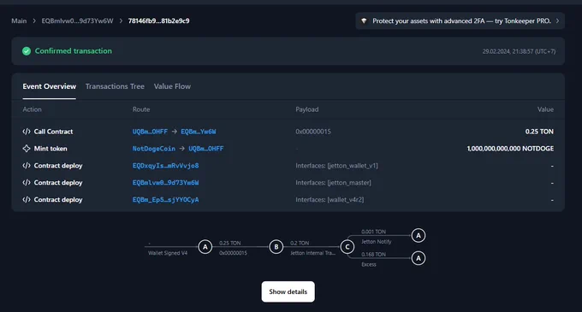Screen dimensions: 582x312
Task: Click Interfaces: [jetton_master] text
Action: point(333,183)
